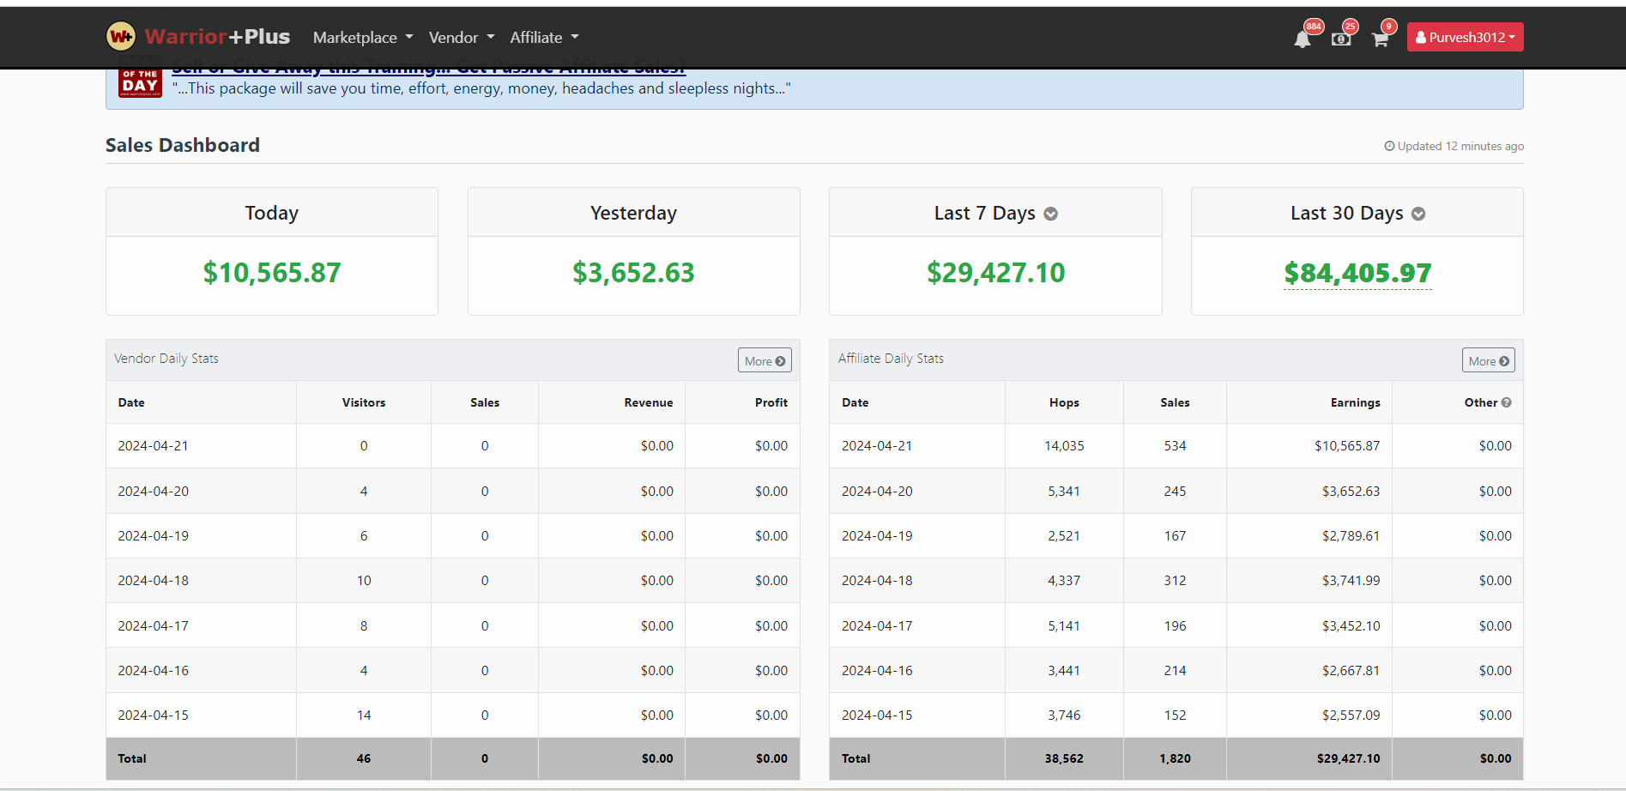This screenshot has height=791, width=1626.
Task: Click the Warrior+Plus brand name
Action: click(x=217, y=37)
